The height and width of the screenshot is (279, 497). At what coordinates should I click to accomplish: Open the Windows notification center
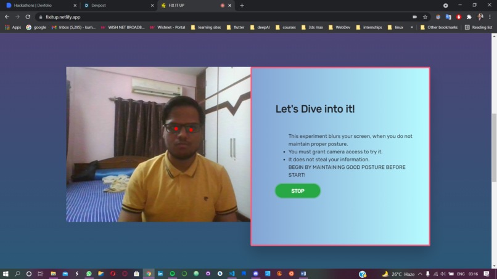[x=487, y=274]
